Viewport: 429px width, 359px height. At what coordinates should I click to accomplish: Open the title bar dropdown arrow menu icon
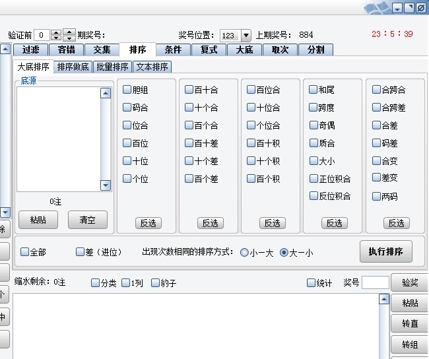pyautogui.click(x=397, y=8)
